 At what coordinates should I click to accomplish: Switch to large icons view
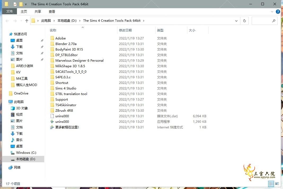[277, 184]
